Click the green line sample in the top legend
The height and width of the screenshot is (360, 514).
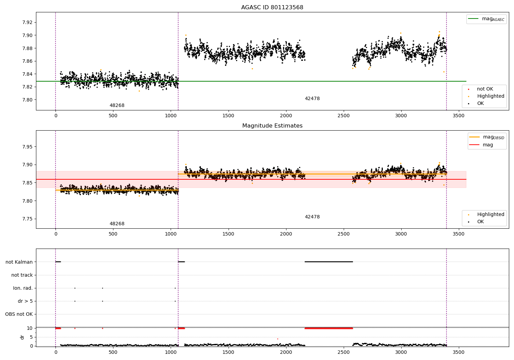click(473, 19)
